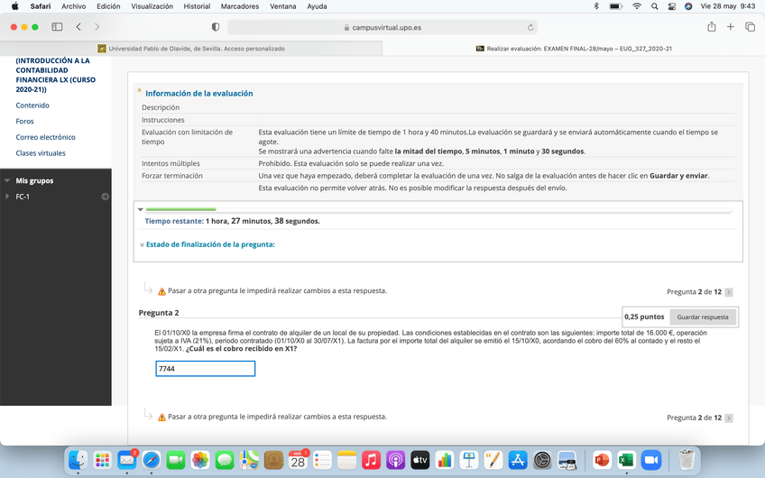Show the tab overview icon
The height and width of the screenshot is (478, 765).
[750, 27]
